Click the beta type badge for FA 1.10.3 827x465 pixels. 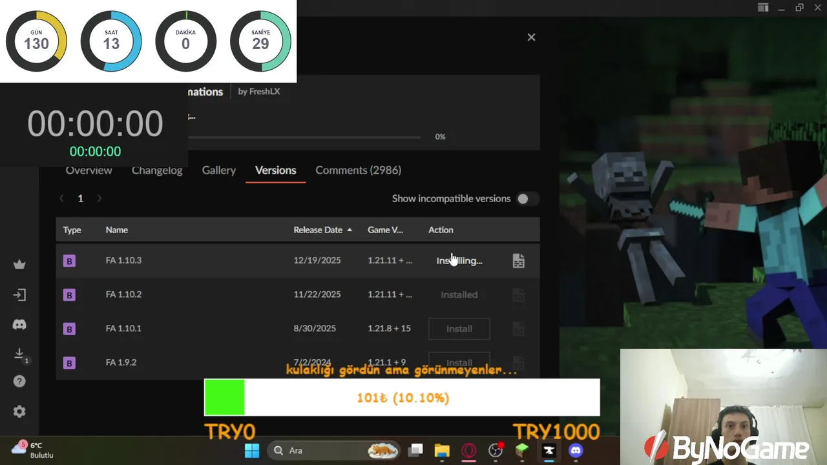coord(69,261)
